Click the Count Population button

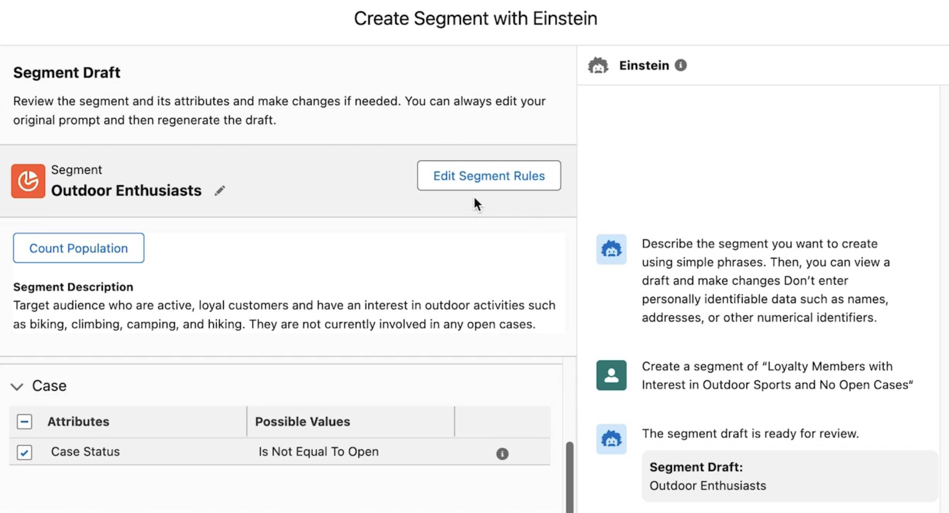pos(79,248)
